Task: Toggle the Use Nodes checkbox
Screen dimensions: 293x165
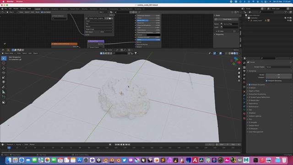Action: coord(42,12)
